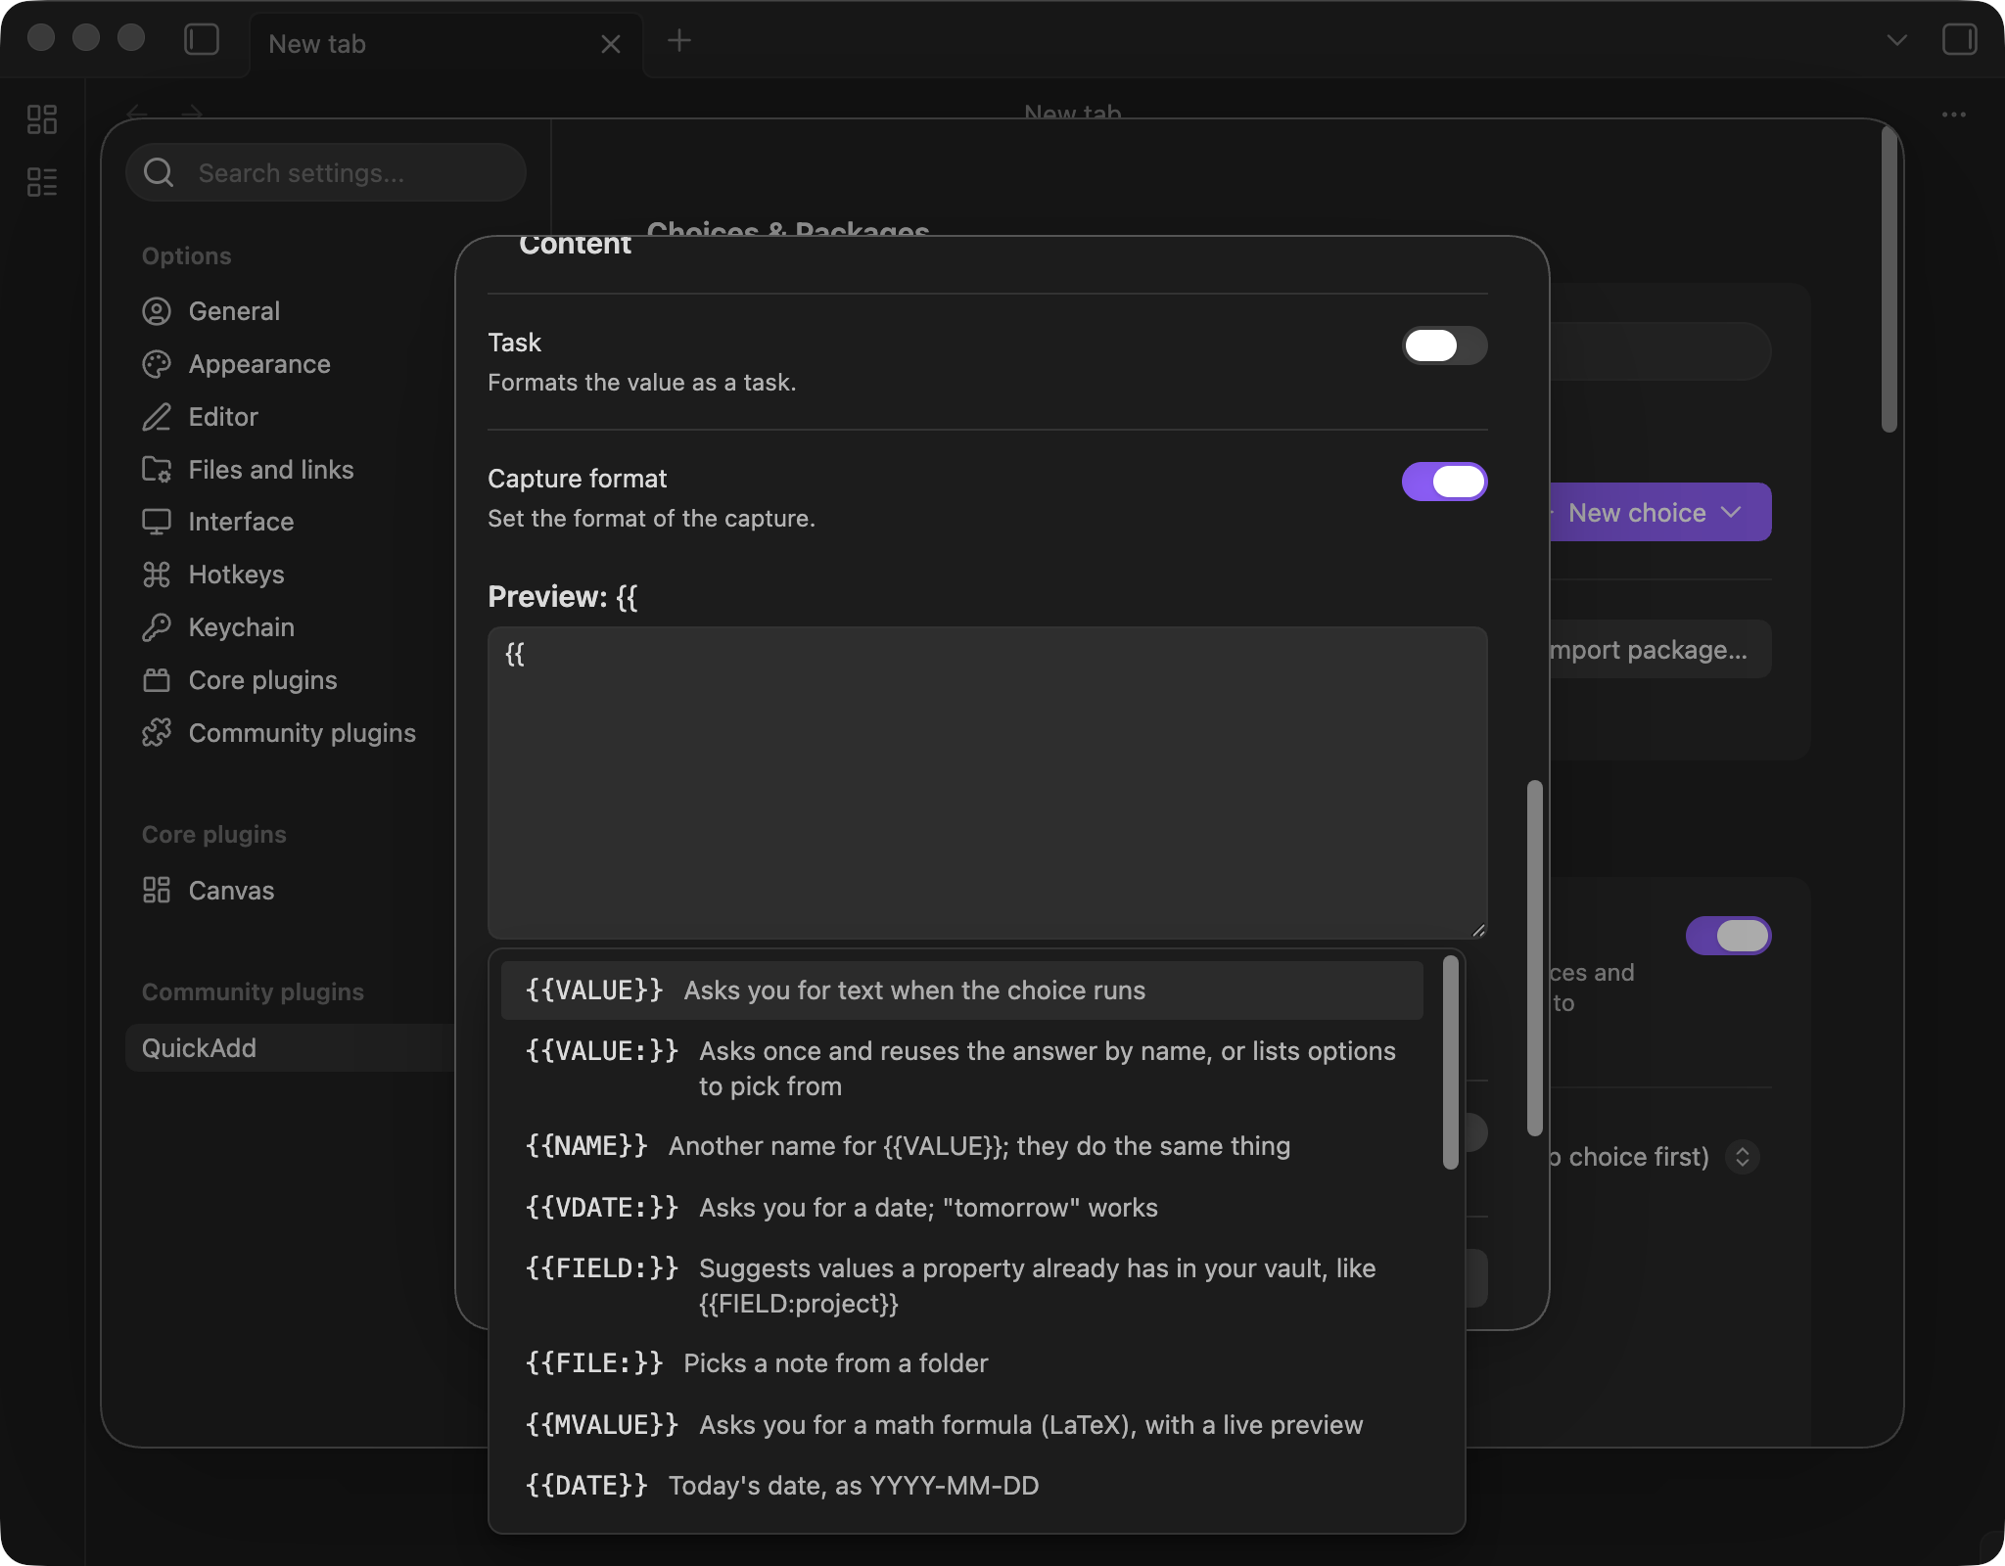Click the Keychain key icon
Viewport: 2005px width, 1566px height.
[x=157, y=627]
